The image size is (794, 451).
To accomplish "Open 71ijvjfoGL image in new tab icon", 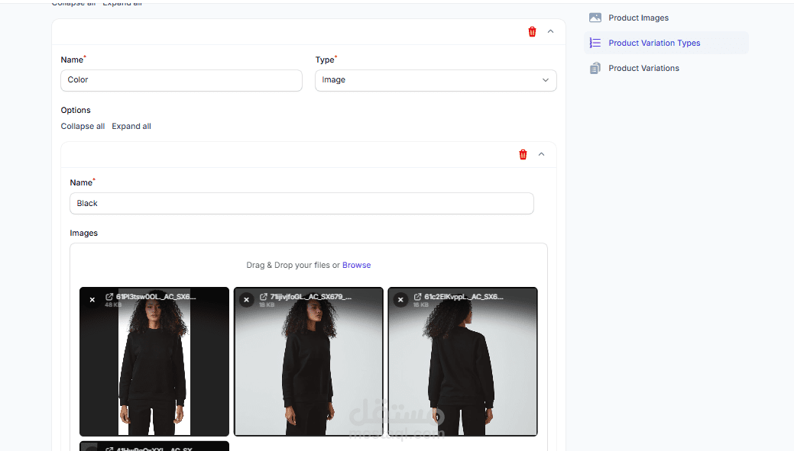I will [264, 297].
